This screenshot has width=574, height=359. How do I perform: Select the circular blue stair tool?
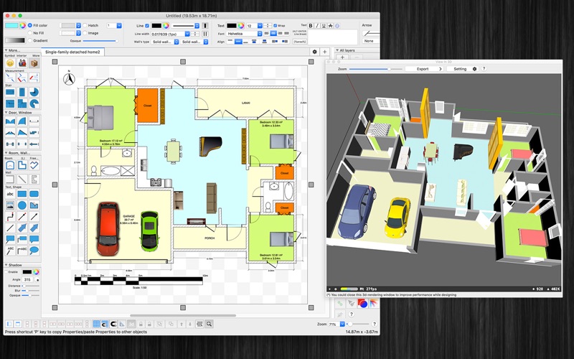tap(34, 92)
